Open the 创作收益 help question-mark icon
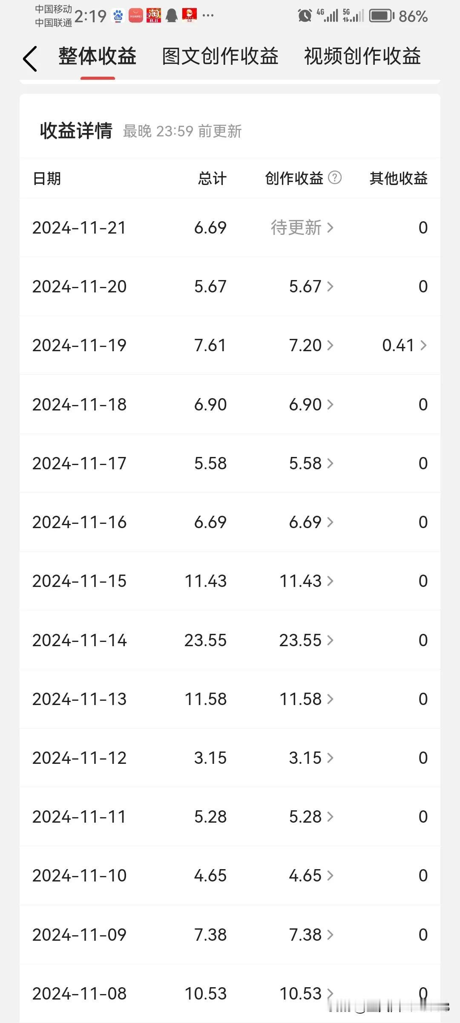This screenshot has width=460, height=1023. click(x=335, y=177)
